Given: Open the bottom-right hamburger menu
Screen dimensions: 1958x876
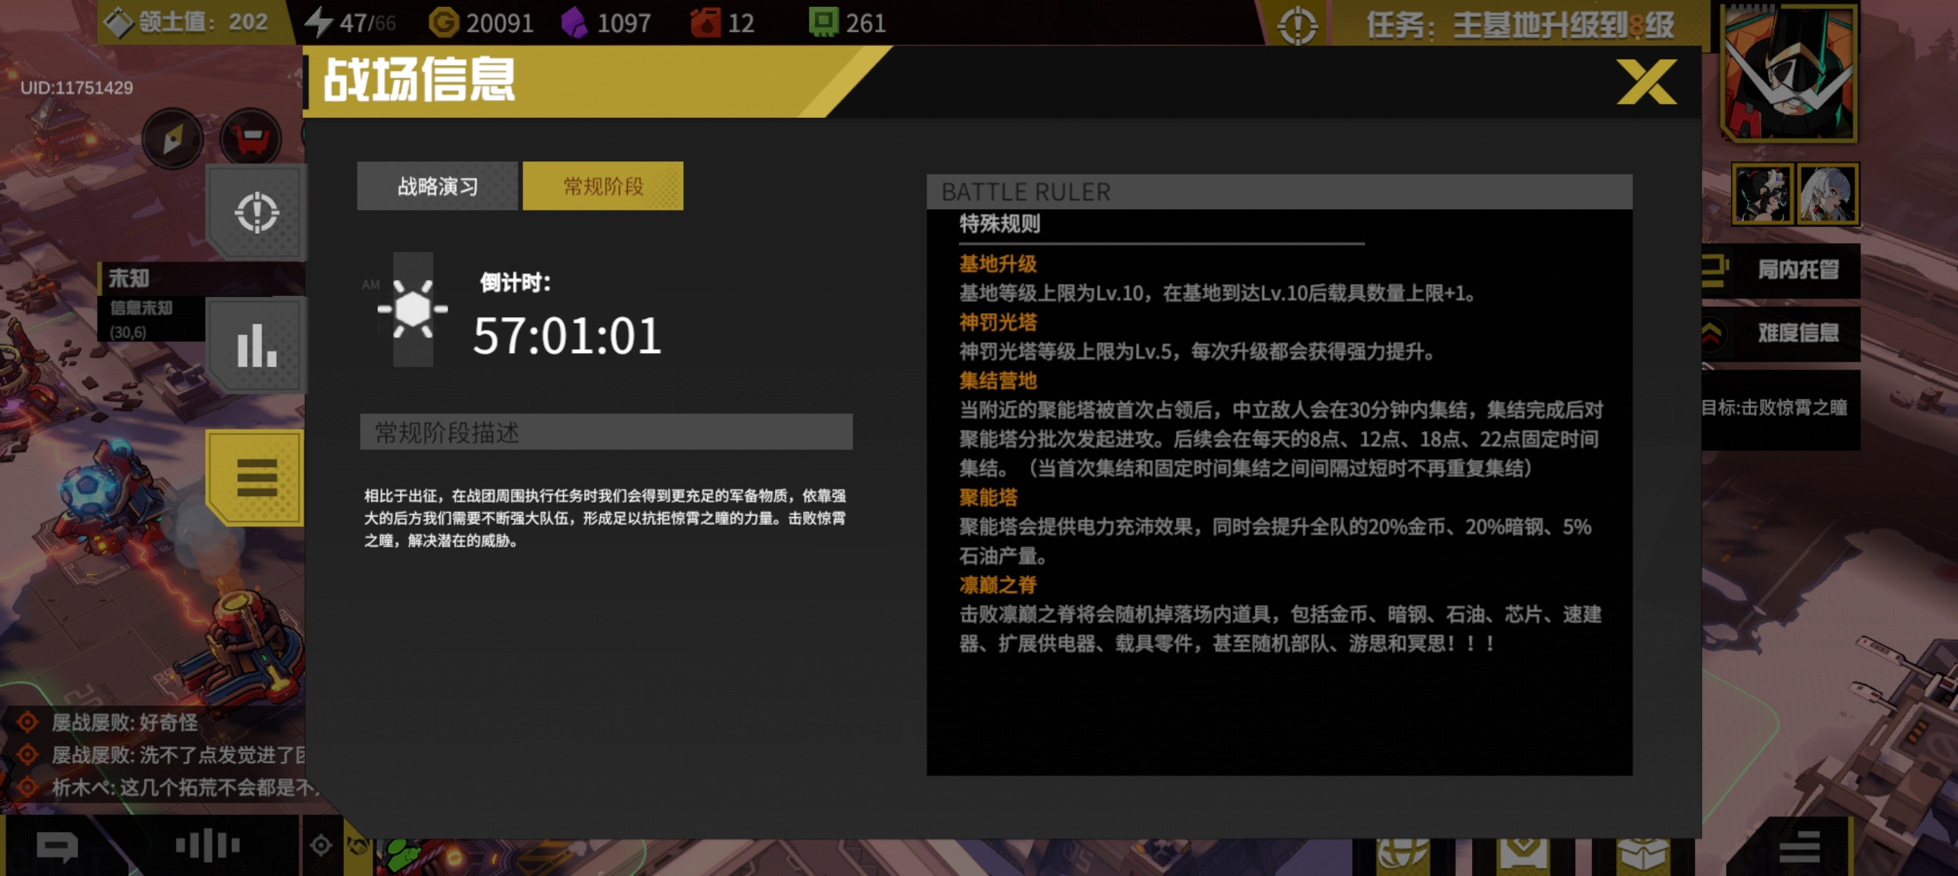Looking at the screenshot, I should (1799, 846).
